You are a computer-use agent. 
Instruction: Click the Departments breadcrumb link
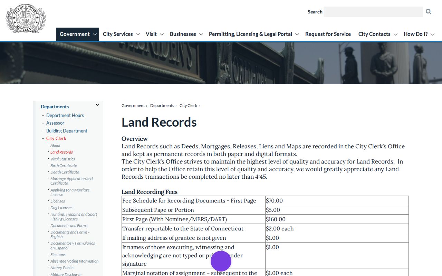tap(162, 106)
